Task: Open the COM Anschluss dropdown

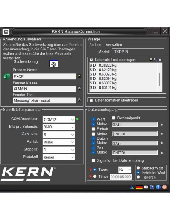Action: 59,119
